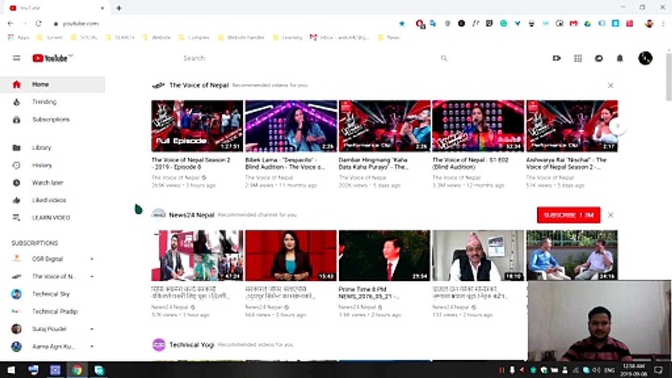672x378 pixels.
Task: Dismiss The Voice of Nepal recommendation section
Action: 611,85
